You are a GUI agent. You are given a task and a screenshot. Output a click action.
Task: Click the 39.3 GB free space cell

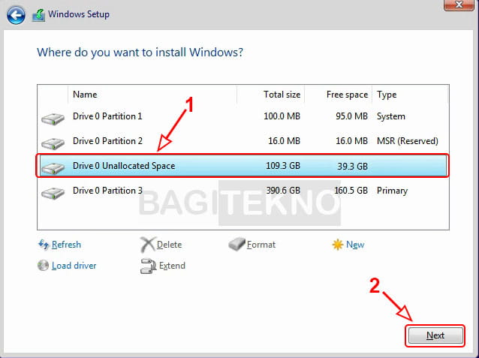point(353,166)
